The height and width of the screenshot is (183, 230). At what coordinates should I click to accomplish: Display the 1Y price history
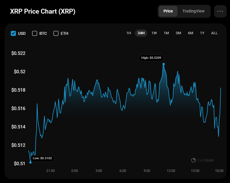pyautogui.click(x=202, y=33)
